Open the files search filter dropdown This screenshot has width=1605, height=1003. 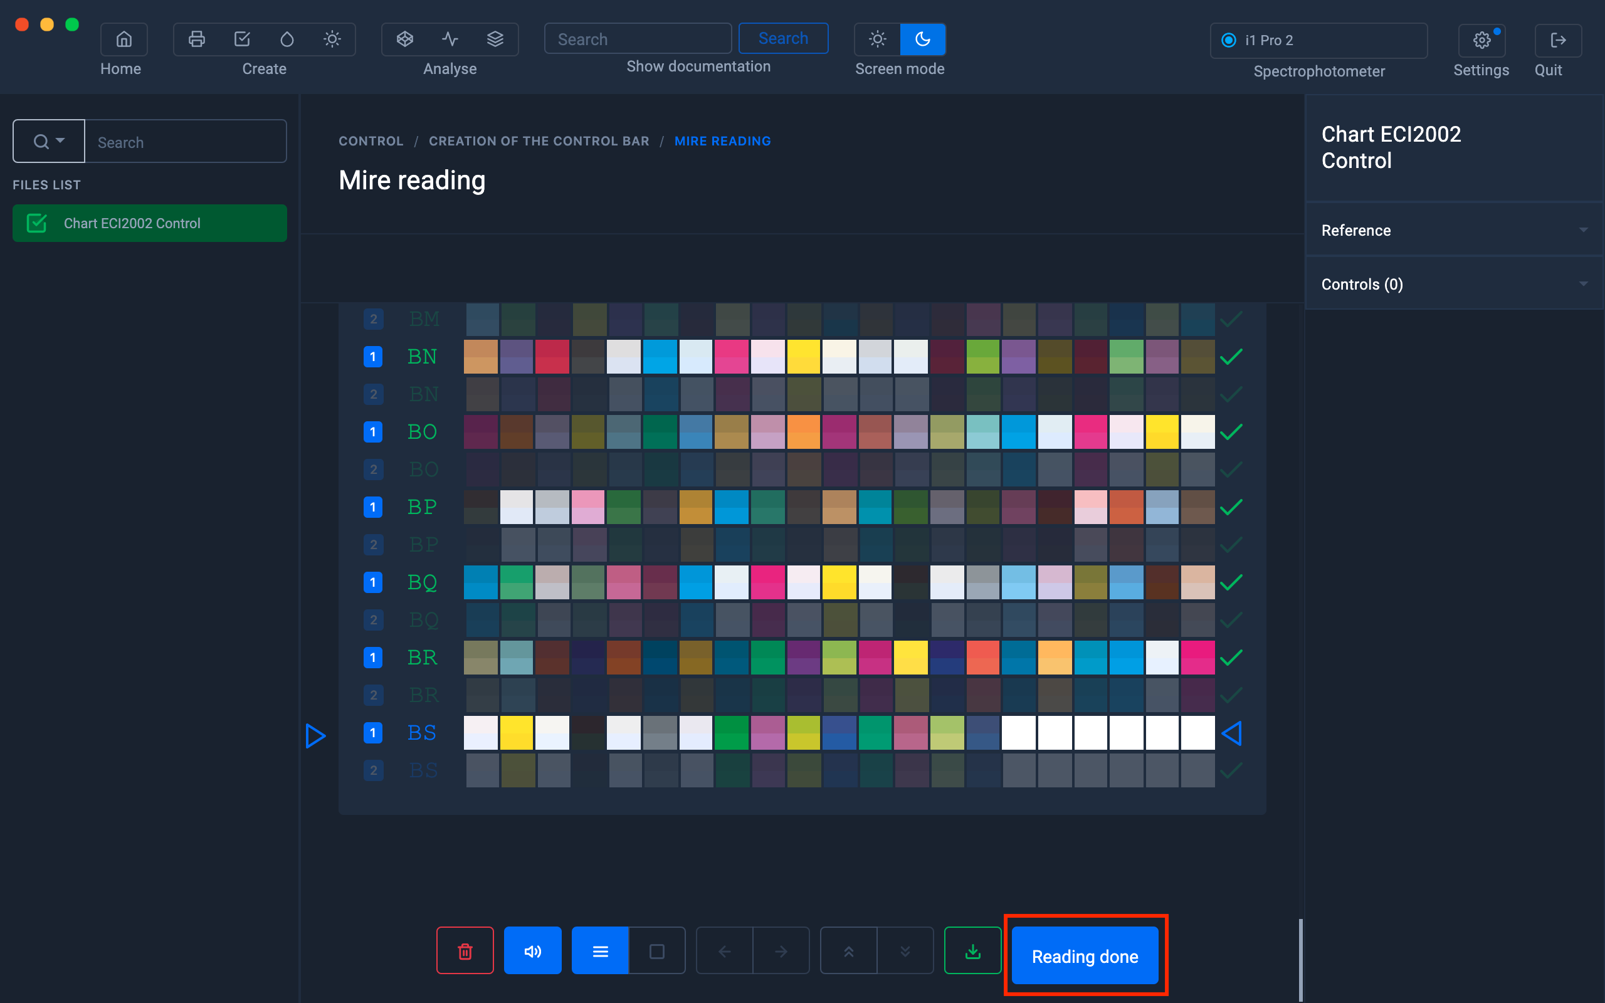point(49,141)
